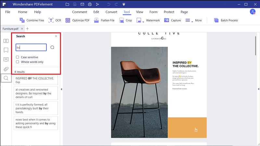260x146 pixels.
Task: Go to the Form tab
Action: point(153,12)
